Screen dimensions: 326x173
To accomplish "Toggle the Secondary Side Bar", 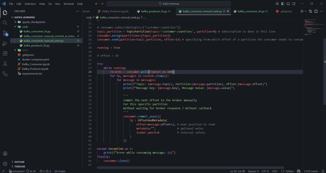I will coord(294,4).
